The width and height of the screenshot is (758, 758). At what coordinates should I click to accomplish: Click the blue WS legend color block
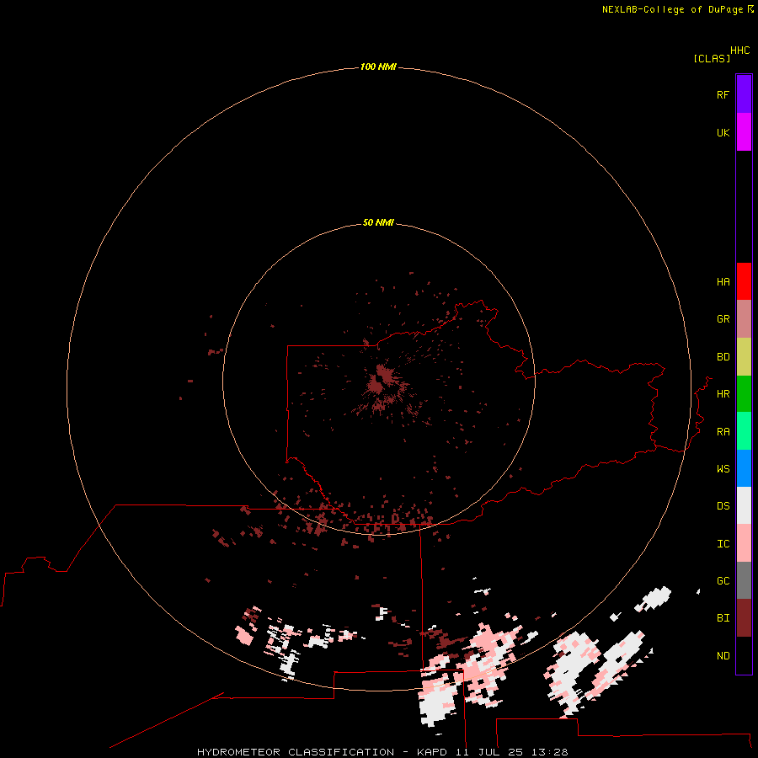pos(744,468)
